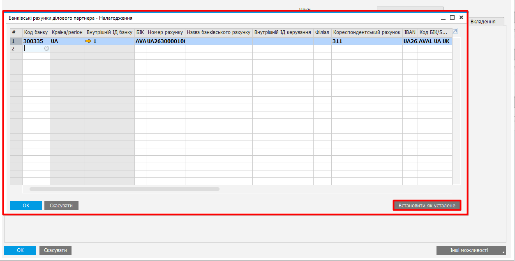
Task: Open the Інші можливості dropdown button
Action: [471, 250]
